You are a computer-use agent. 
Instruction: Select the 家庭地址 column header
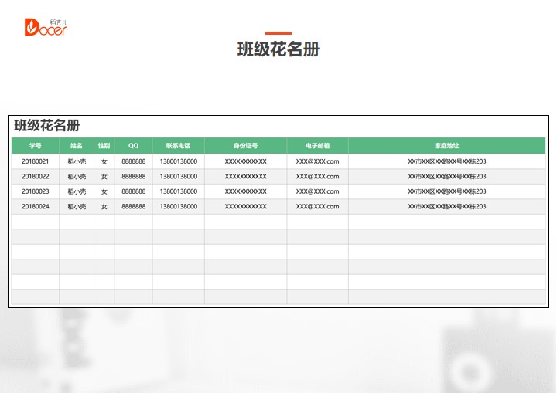point(446,145)
